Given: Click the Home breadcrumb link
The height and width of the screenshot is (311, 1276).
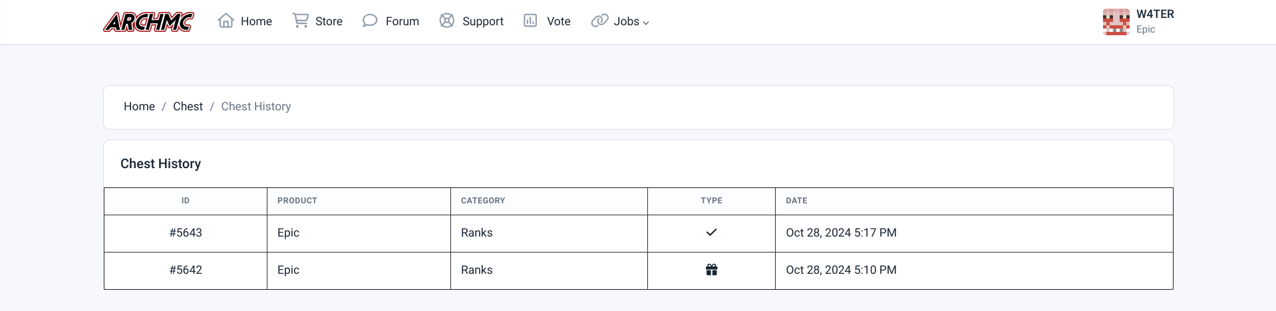Looking at the screenshot, I should click(x=139, y=106).
